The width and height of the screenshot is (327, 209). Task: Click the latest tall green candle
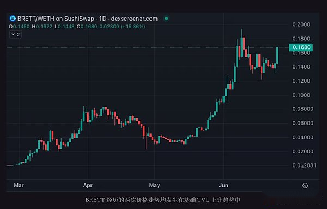[x=277, y=56]
